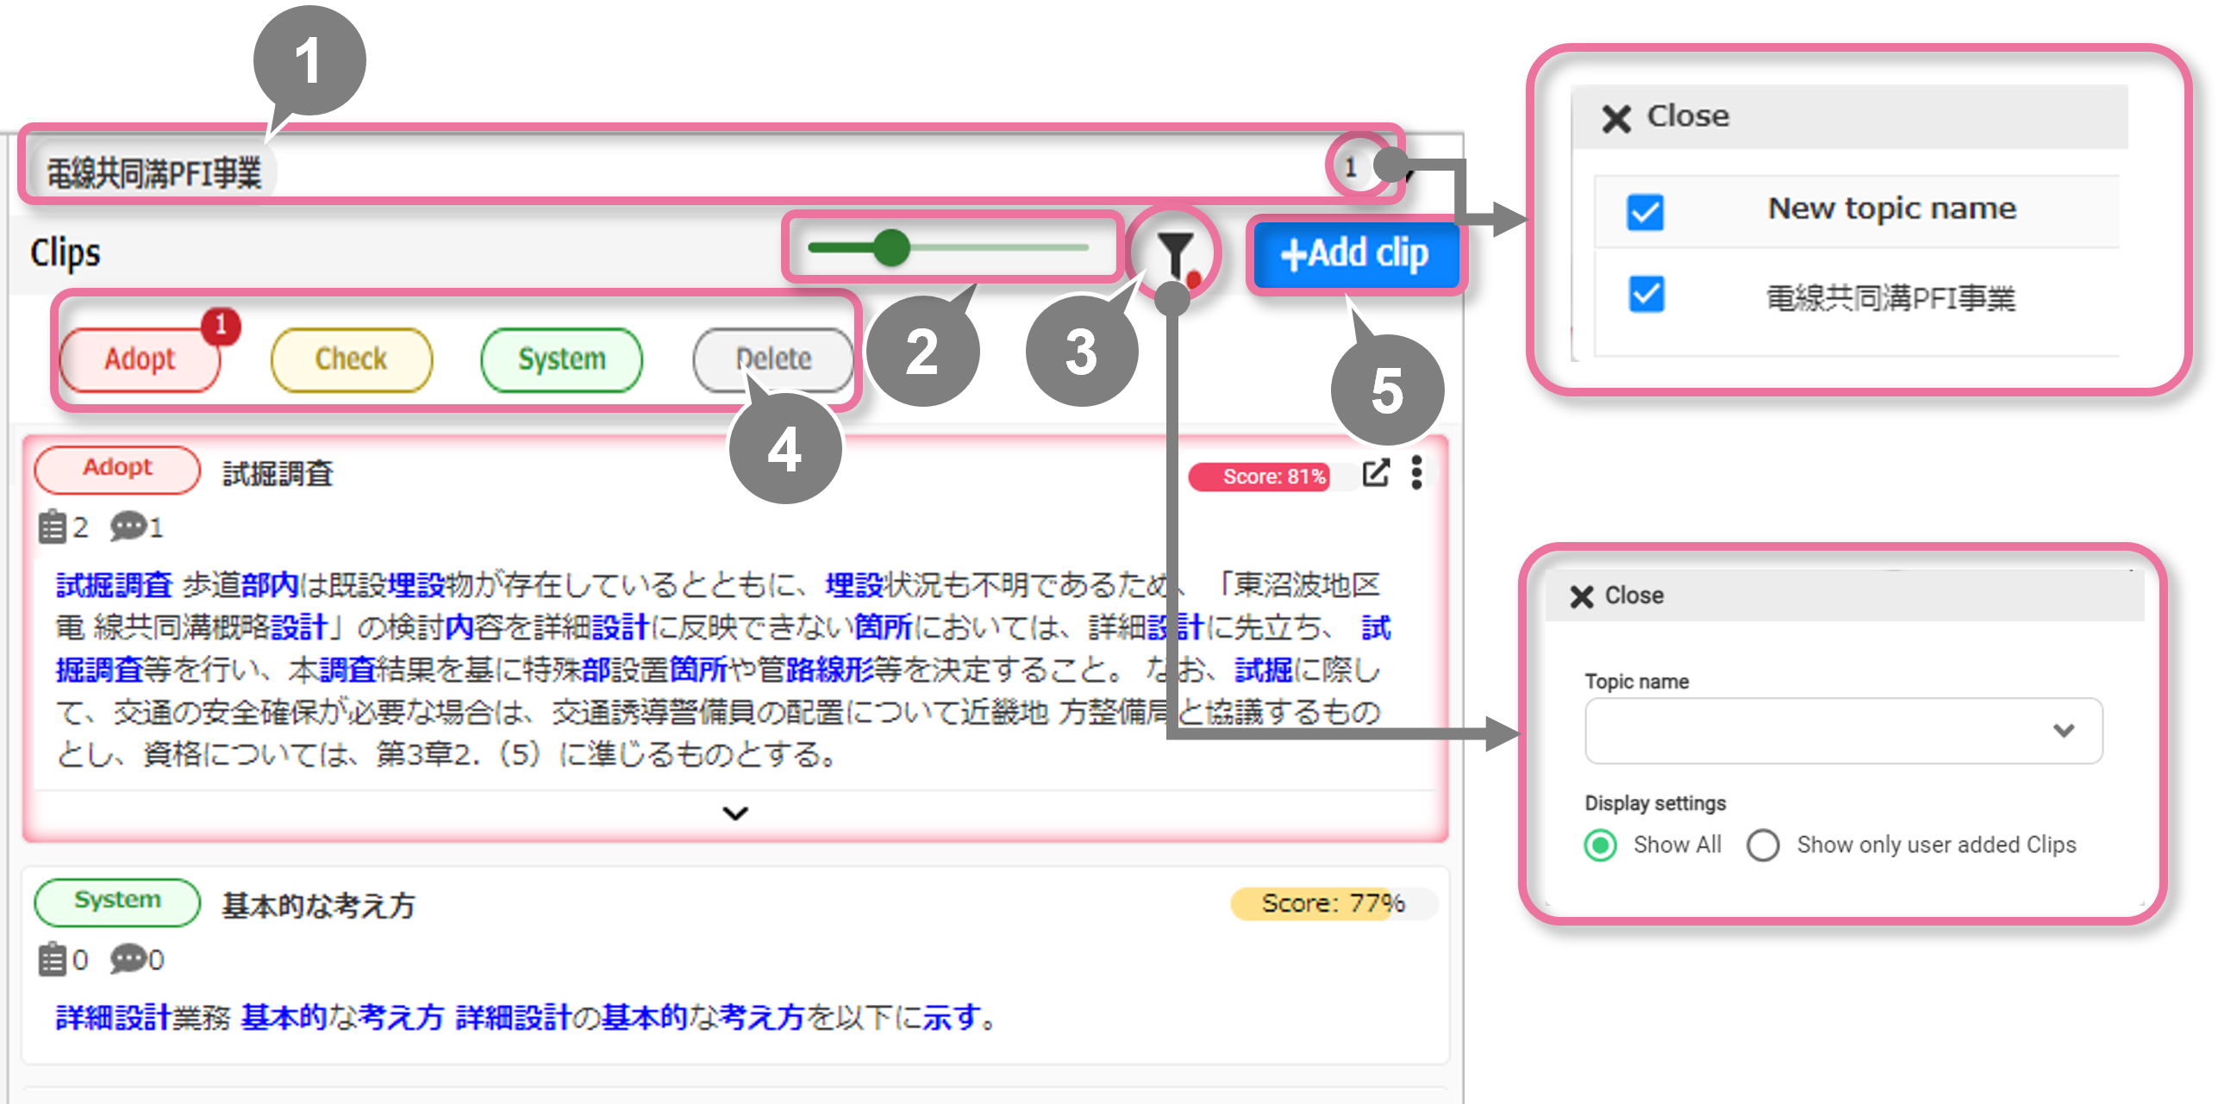Click the clipboard icon on 基本的な考え方 clip
The width and height of the screenshot is (2218, 1104).
tap(53, 959)
